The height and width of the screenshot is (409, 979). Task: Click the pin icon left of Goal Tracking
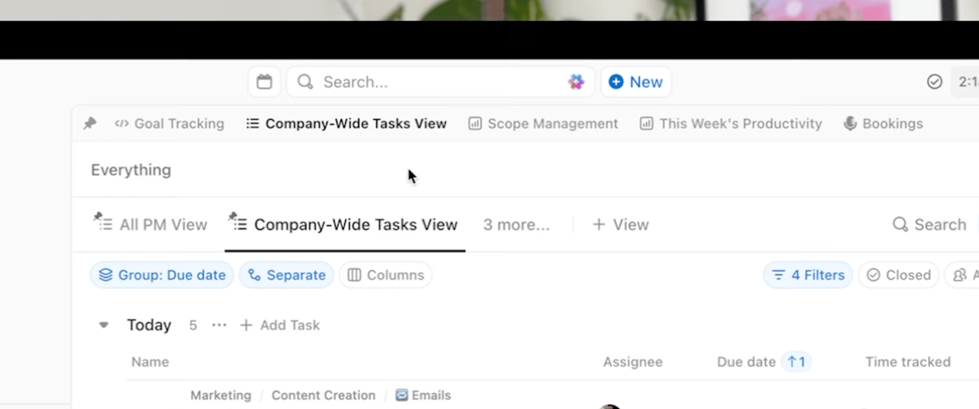coord(90,123)
